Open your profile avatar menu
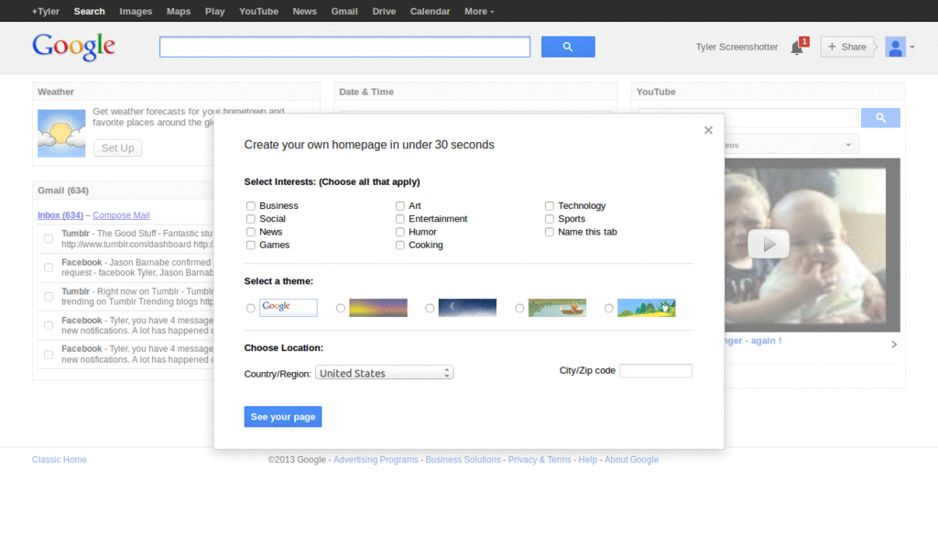This screenshot has height=557, width=938. click(895, 47)
